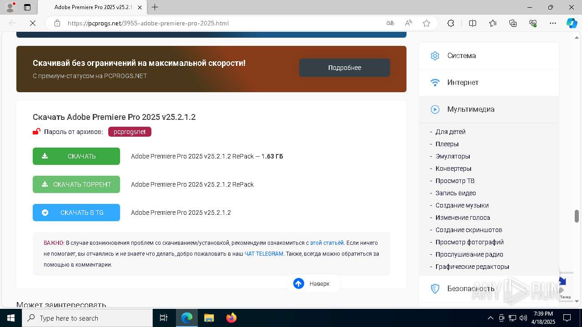Click the back arrow button
Image resolution: width=582 pixels, height=327 pixels.
13,23
